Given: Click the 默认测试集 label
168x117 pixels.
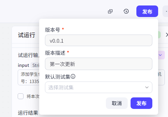Looking at the screenshot, I should click(57, 77).
